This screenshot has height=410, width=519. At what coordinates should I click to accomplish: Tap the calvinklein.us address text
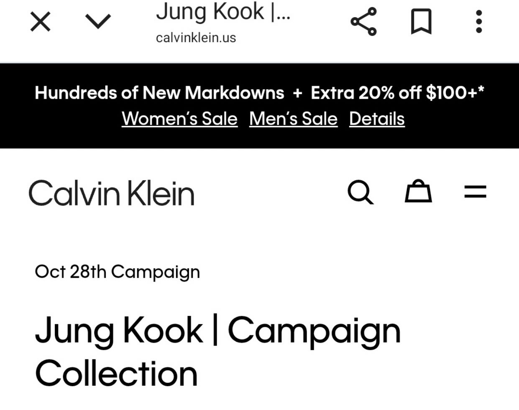(x=196, y=38)
